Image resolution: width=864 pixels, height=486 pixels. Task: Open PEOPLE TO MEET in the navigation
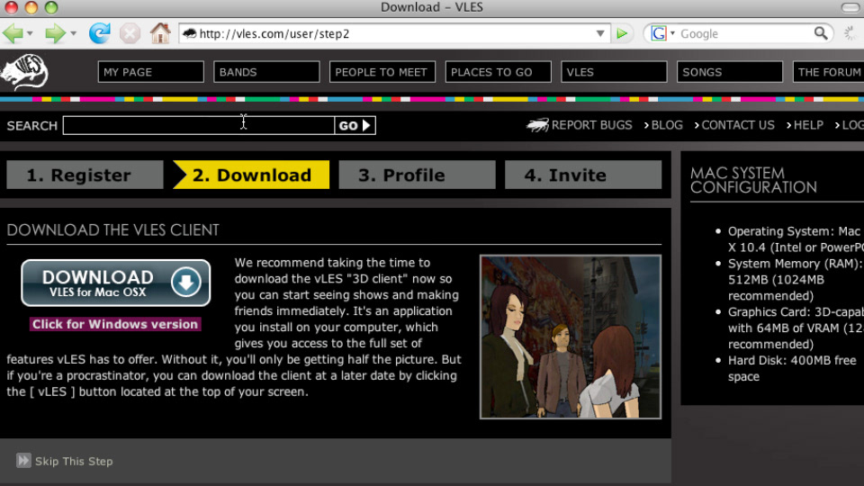[x=382, y=72]
